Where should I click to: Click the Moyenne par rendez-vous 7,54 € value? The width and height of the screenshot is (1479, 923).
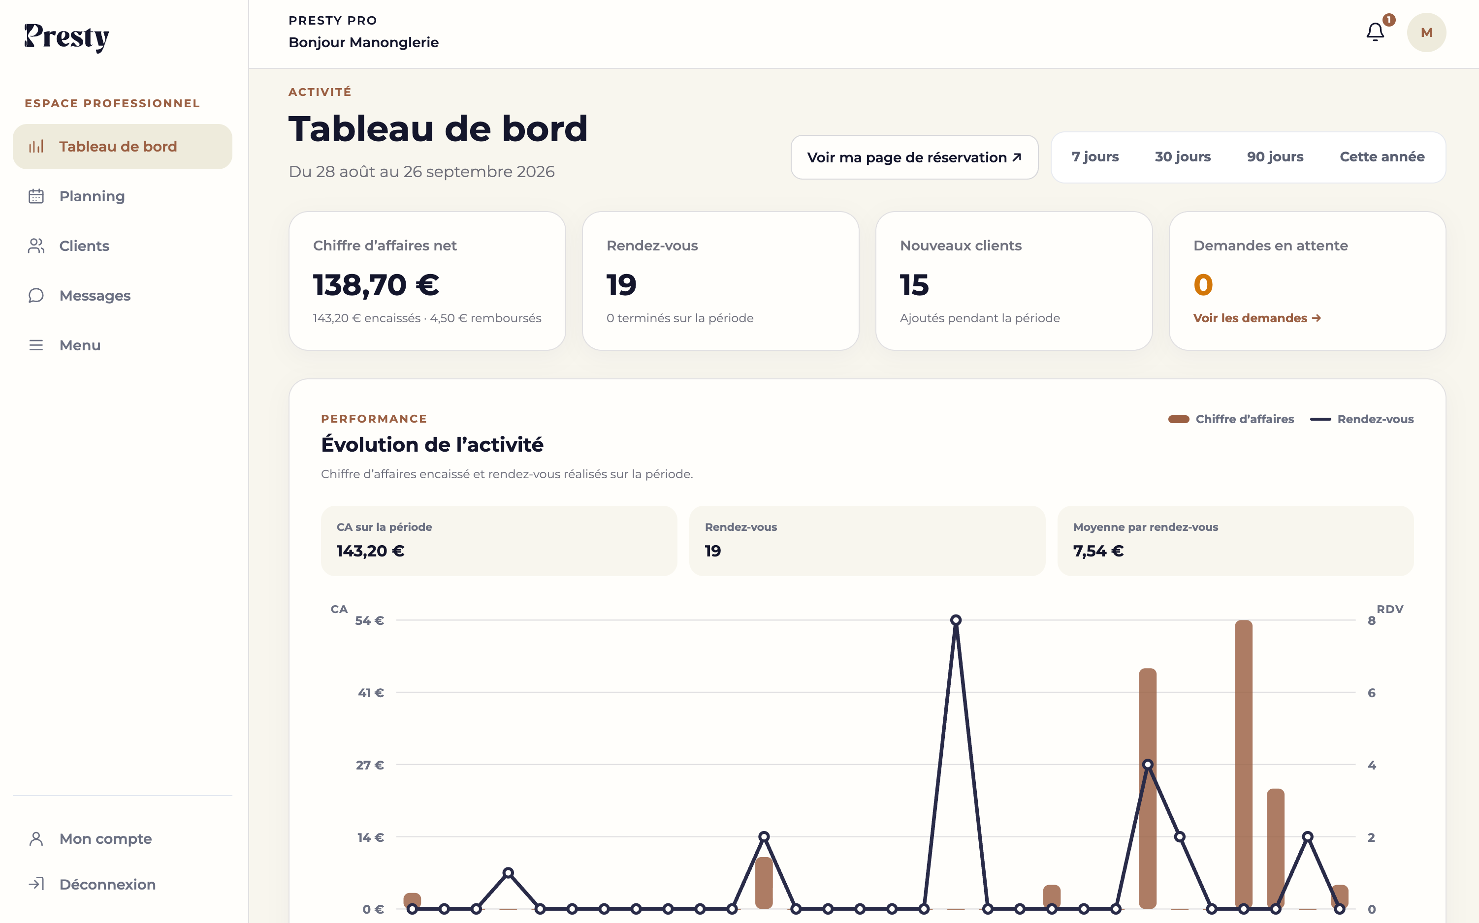pos(1098,551)
